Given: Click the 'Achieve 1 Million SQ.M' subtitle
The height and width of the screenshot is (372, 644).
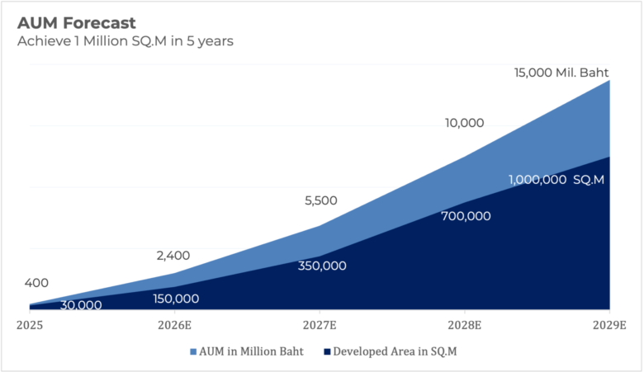Looking at the screenshot, I should click(125, 41).
